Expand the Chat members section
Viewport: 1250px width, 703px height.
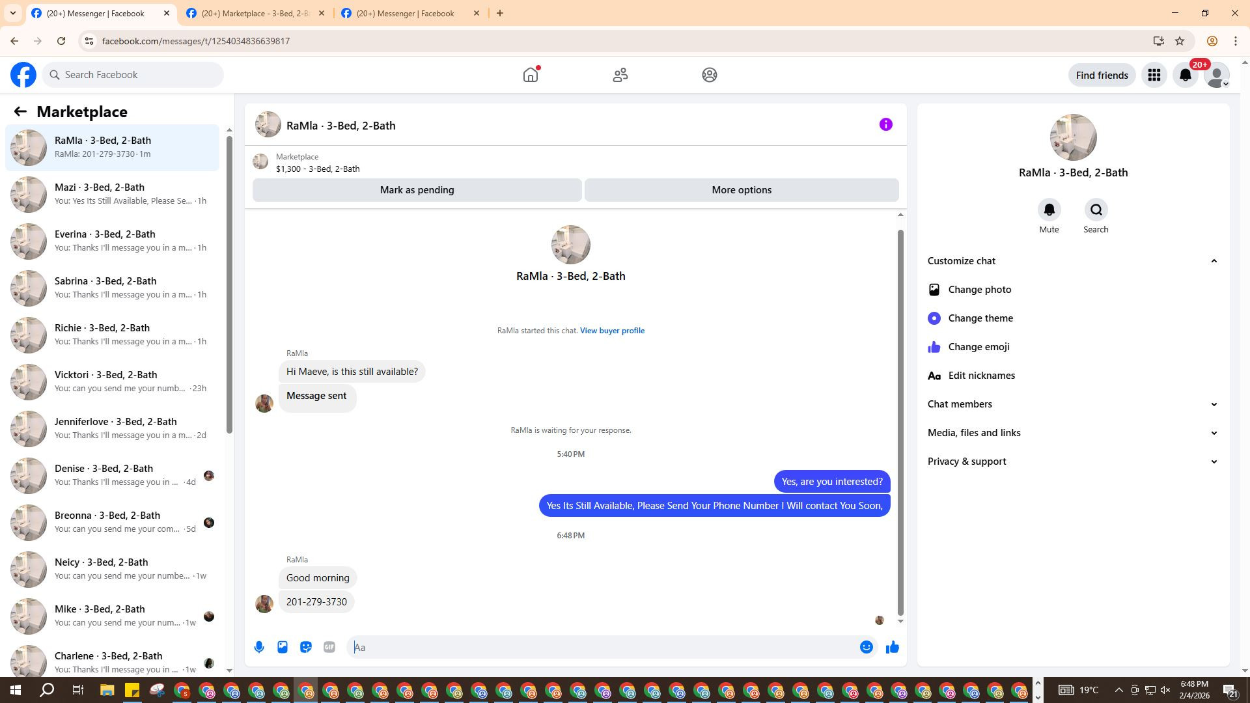coord(1214,404)
